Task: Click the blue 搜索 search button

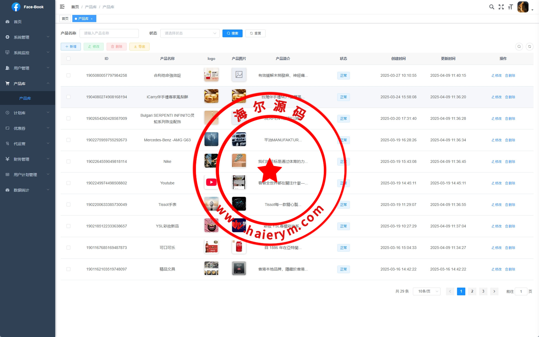Action: coord(232,33)
